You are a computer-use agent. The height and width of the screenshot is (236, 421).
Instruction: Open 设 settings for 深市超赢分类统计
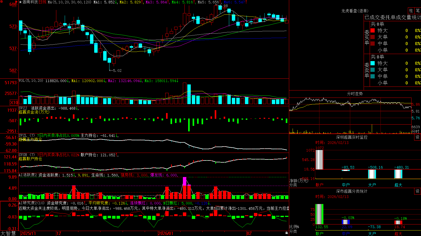click(x=418, y=191)
